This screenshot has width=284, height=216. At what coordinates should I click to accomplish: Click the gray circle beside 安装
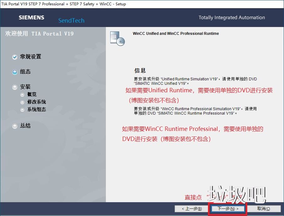(14, 87)
